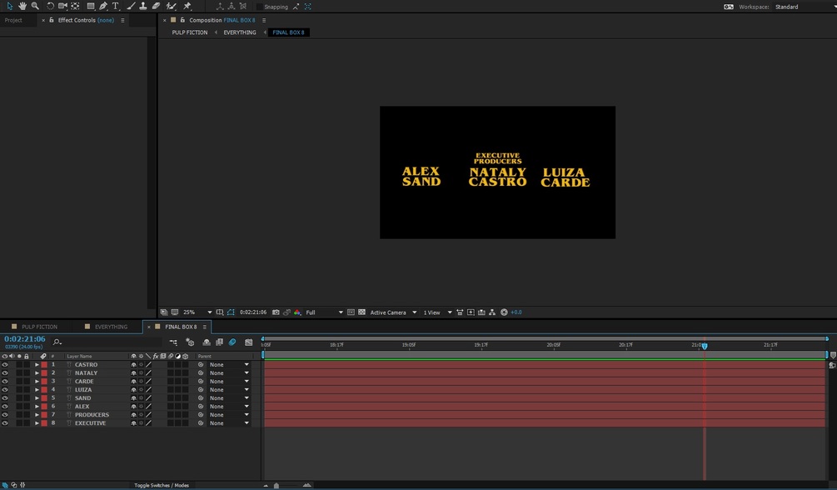Expand the LUIZA layer properties triangle
The width and height of the screenshot is (837, 490).
coord(37,389)
